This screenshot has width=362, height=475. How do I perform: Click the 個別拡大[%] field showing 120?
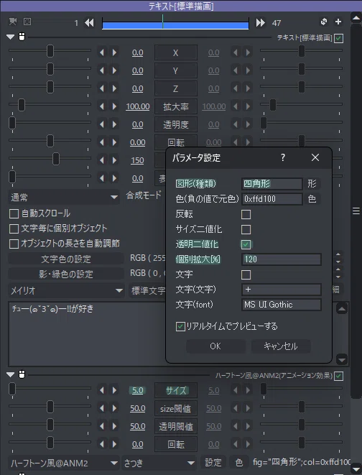pos(282,259)
